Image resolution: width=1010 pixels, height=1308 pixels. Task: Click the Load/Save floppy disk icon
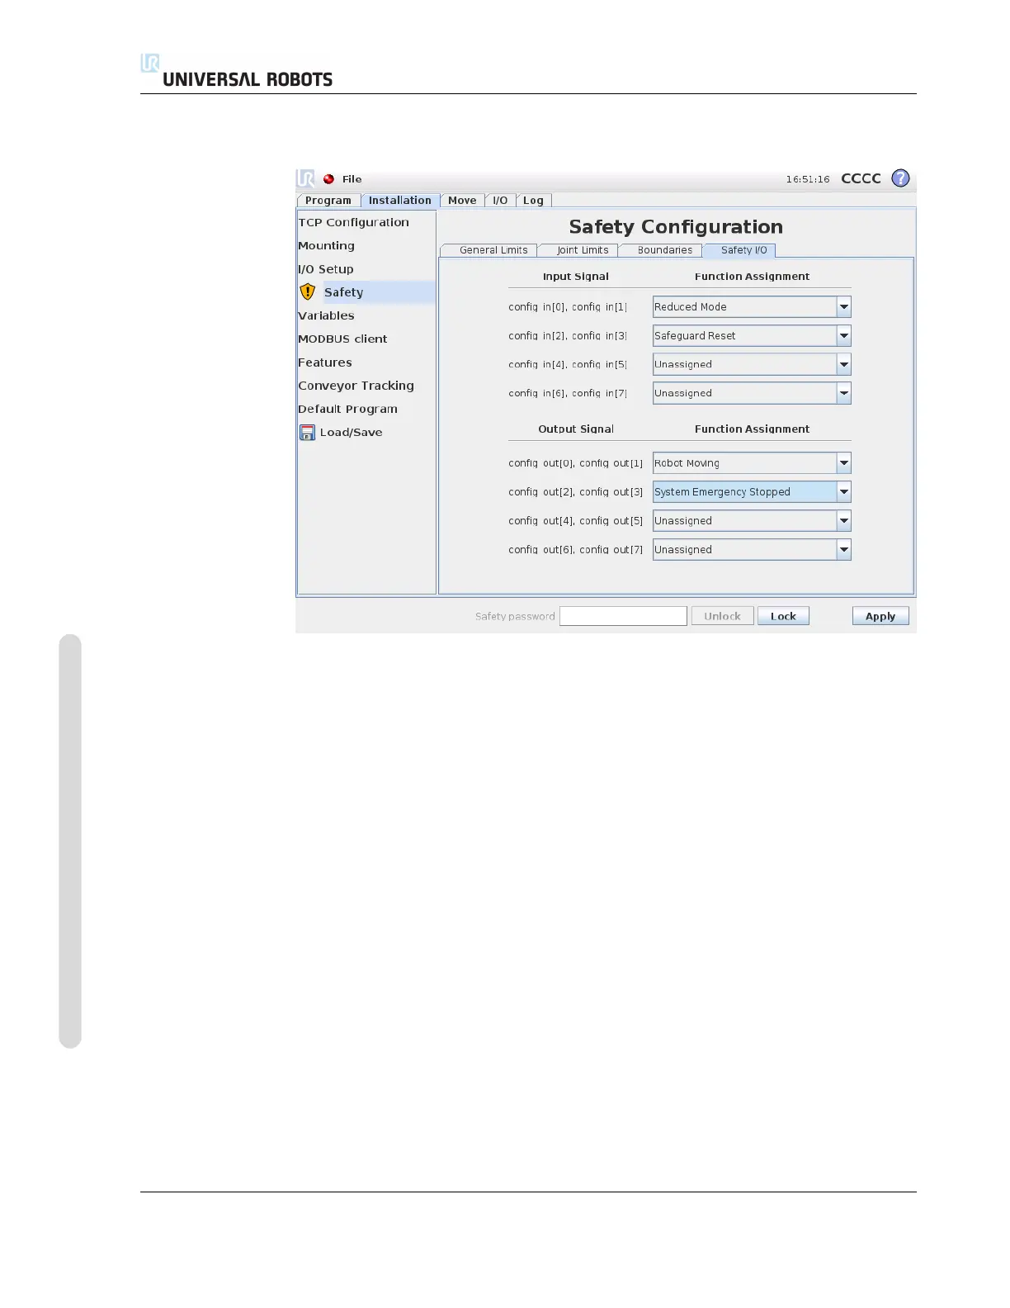(307, 433)
